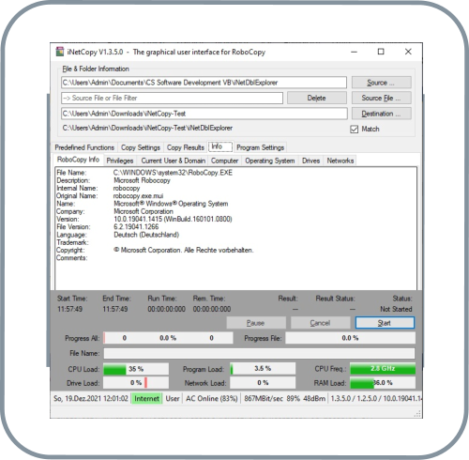Click the source folder path field
Viewport: 469px width, 460px height.
(x=204, y=83)
